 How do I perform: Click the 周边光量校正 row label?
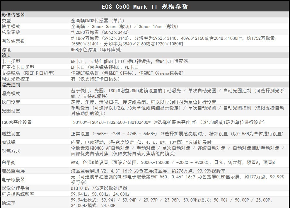coord(16,79)
